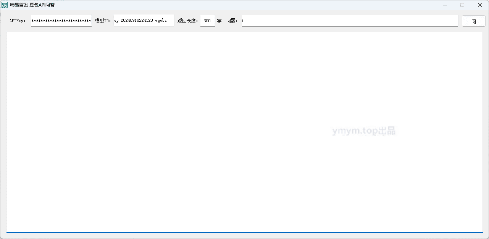Click the window title 精易首发 豆包API问答
Image resolution: width=489 pixels, height=239 pixels.
[32, 5]
